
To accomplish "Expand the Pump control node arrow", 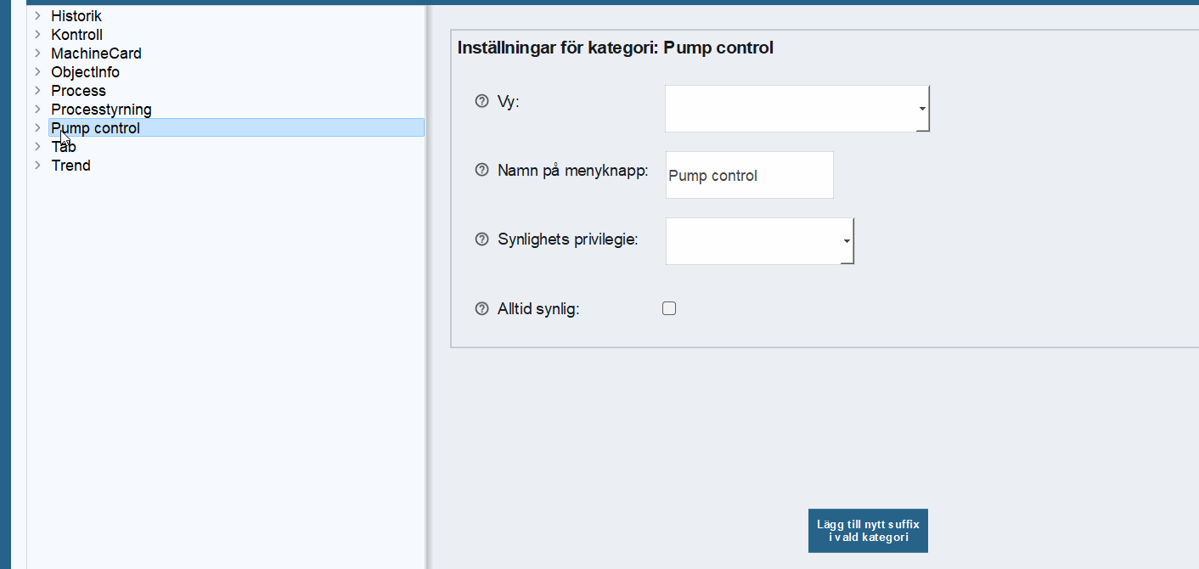I will coord(37,128).
